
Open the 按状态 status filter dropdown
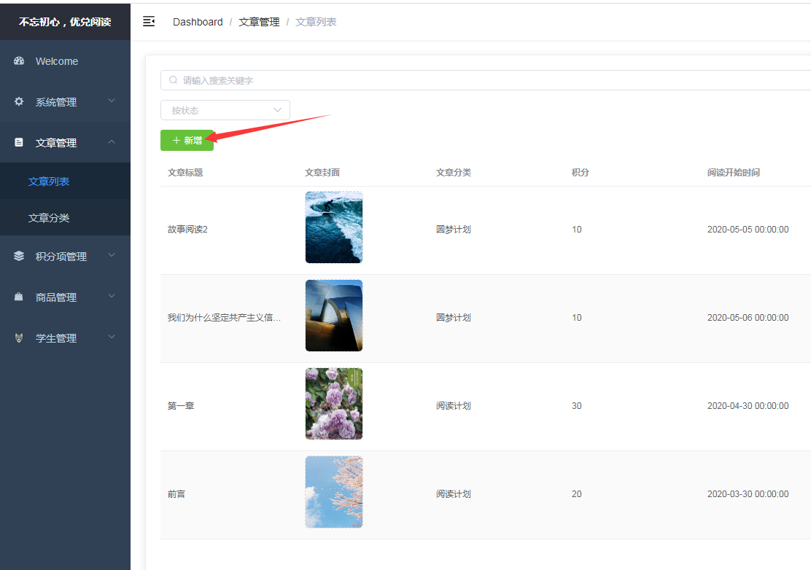click(x=225, y=110)
